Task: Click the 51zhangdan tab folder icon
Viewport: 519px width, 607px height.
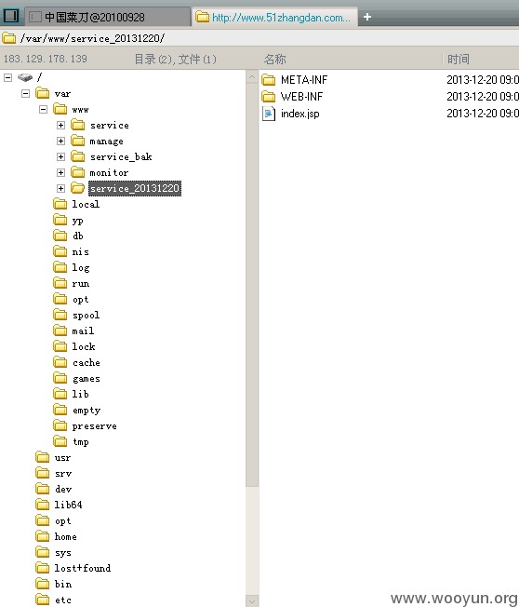Action: click(x=202, y=17)
